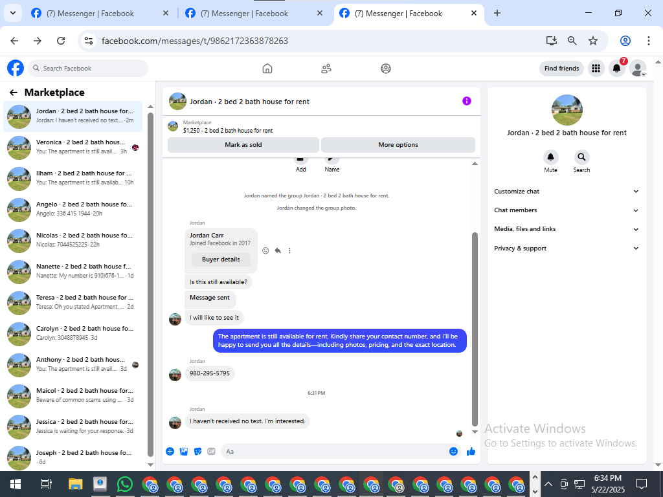This screenshot has height=497, width=663.
Task: Click the conversation list scrollbar
Action: click(150, 285)
